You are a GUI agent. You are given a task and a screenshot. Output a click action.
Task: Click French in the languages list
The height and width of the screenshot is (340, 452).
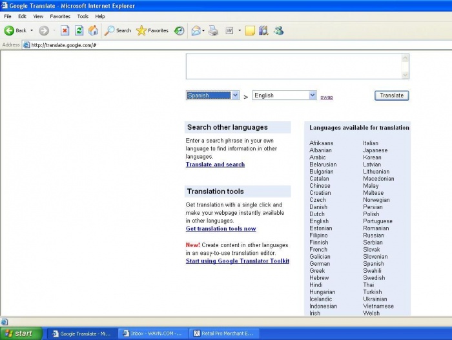tap(318, 250)
